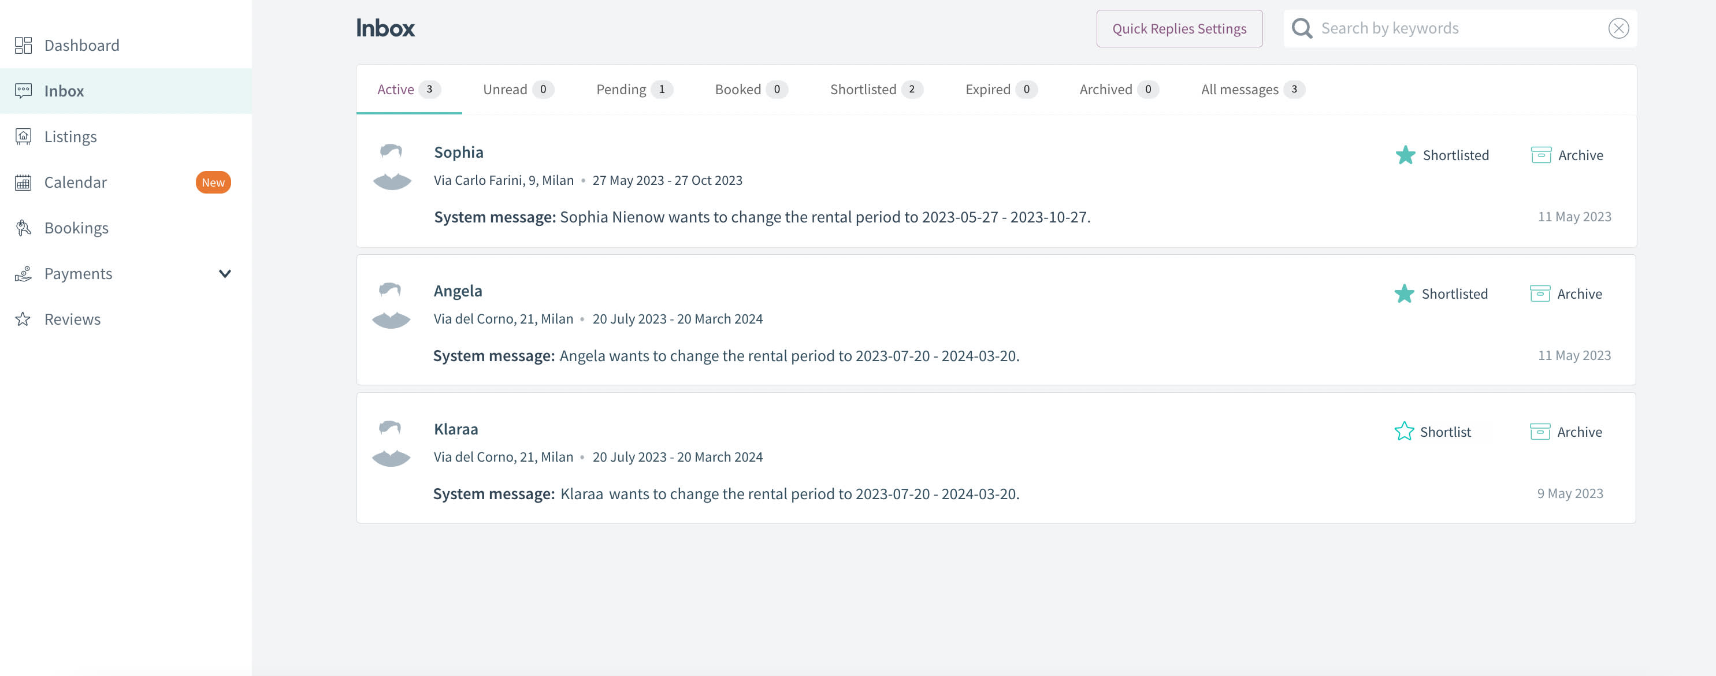Open the Calendar sidebar icon
The height and width of the screenshot is (676, 1716).
pyautogui.click(x=23, y=183)
